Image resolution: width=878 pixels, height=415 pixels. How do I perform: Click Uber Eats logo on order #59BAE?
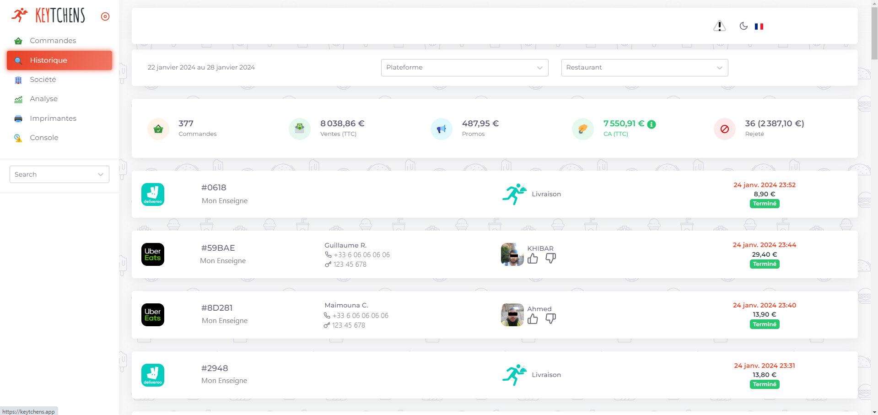[x=153, y=254]
